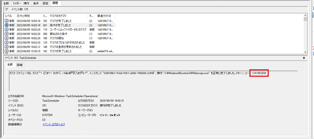Click info icon of 16:03:18 タスクが完了しました row

(x=7, y=21)
